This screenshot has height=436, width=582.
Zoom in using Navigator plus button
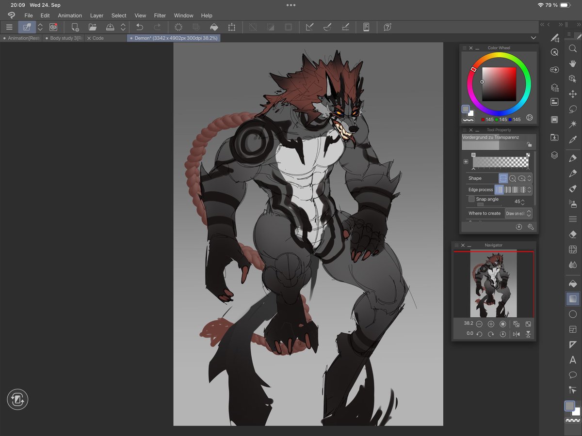(491, 324)
